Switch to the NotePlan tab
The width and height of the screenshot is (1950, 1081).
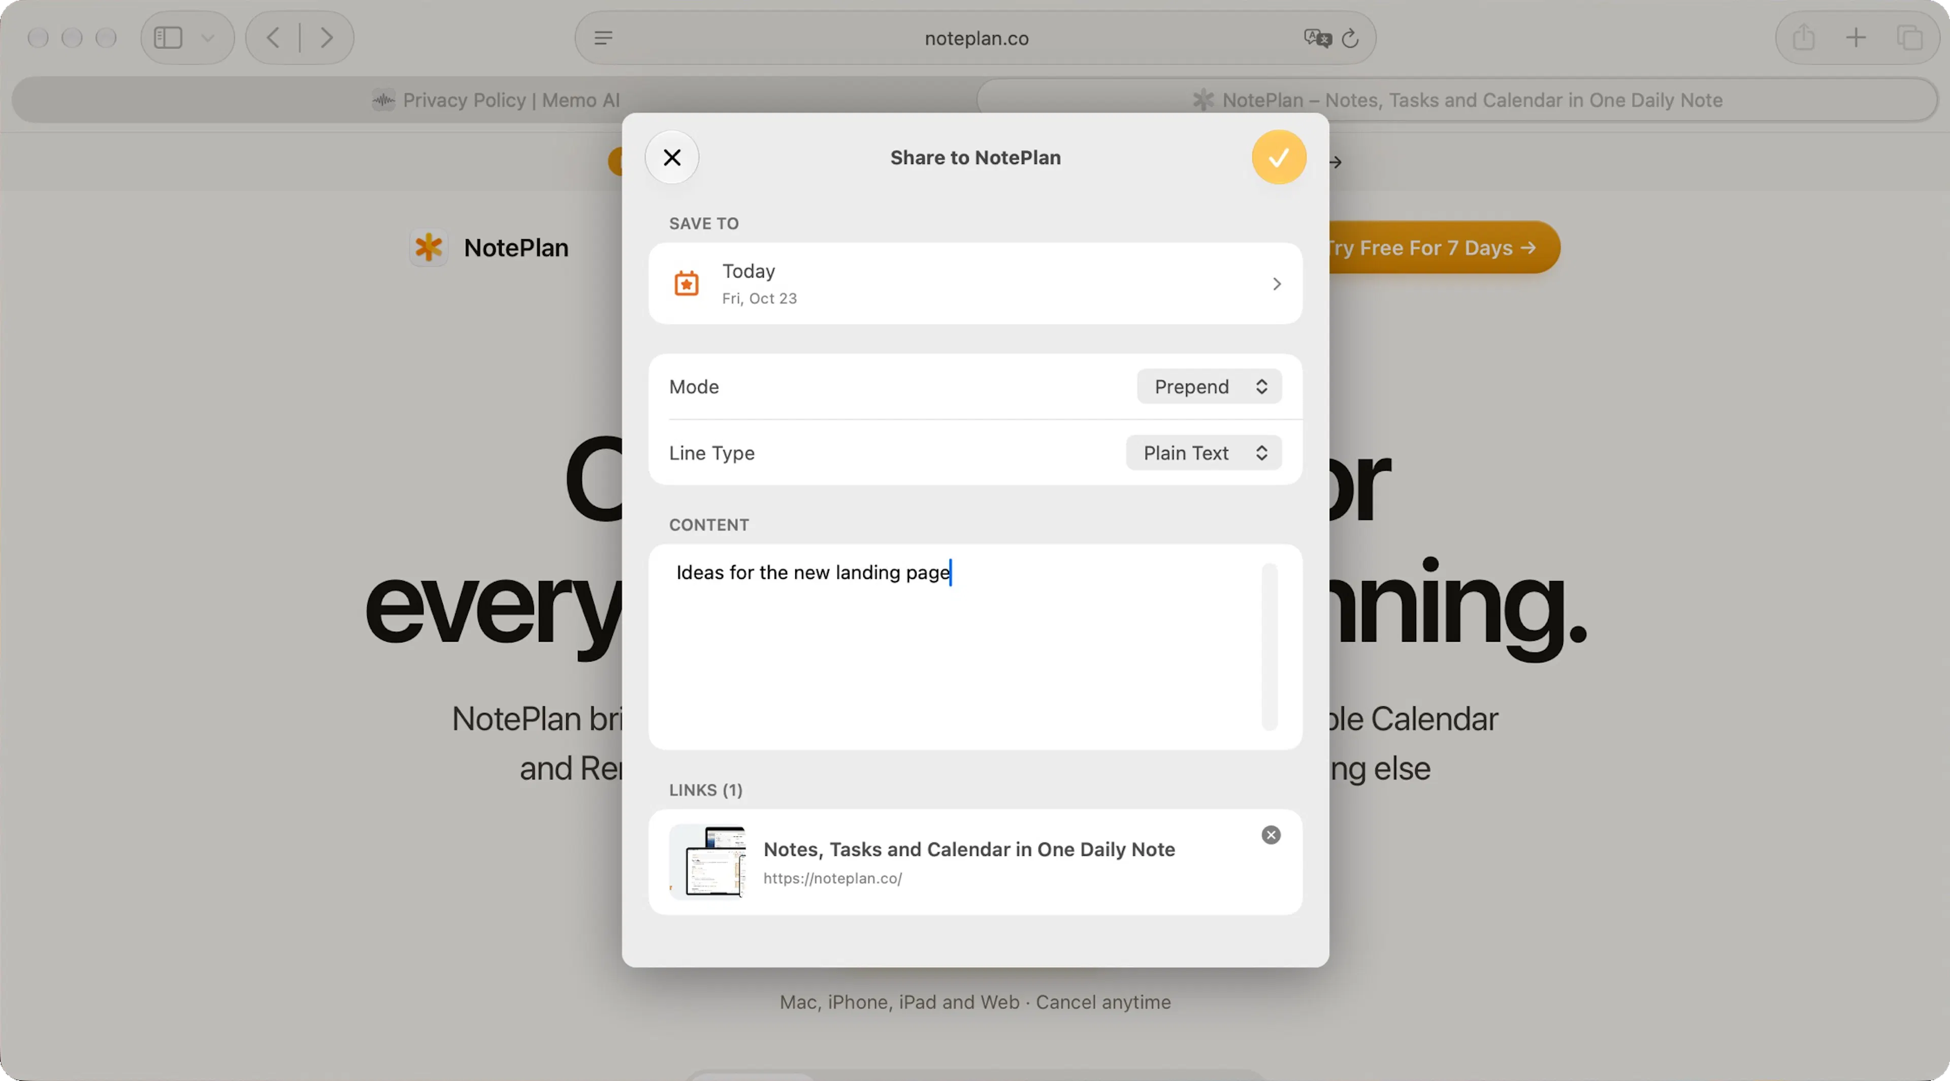click(x=1457, y=100)
